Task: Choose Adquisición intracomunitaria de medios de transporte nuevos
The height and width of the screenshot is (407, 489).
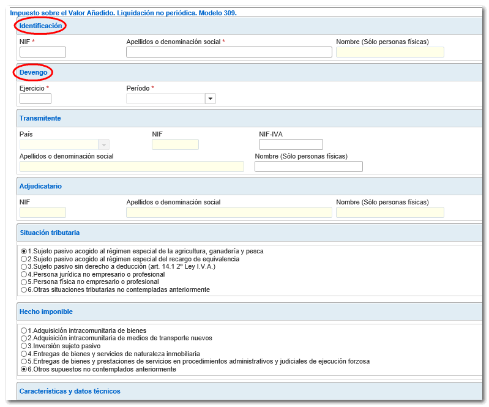Action: [24, 338]
